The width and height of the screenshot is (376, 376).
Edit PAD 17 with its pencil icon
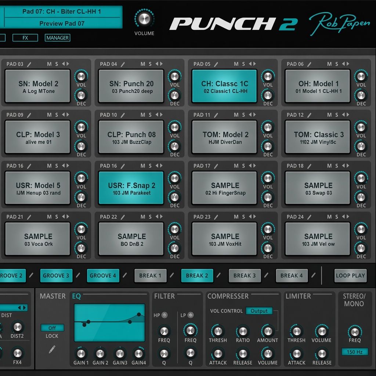(x=216, y=166)
